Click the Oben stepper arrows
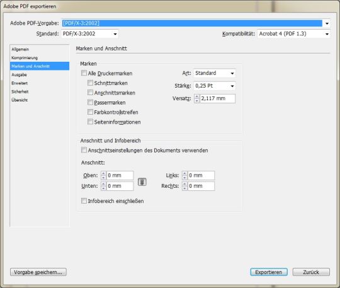The height and width of the screenshot is (288, 340). click(103, 175)
